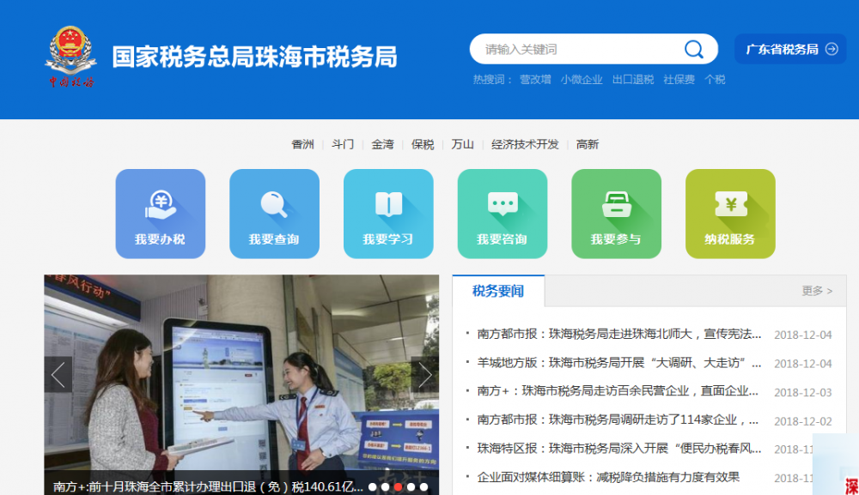Select the 我要参与 folder icon tile
859x495 pixels.
click(617, 203)
